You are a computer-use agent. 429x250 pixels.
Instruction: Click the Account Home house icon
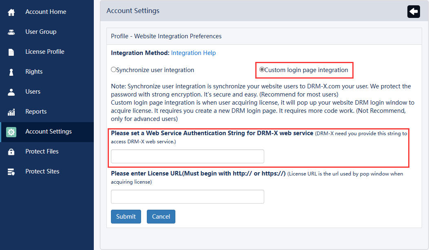click(11, 12)
